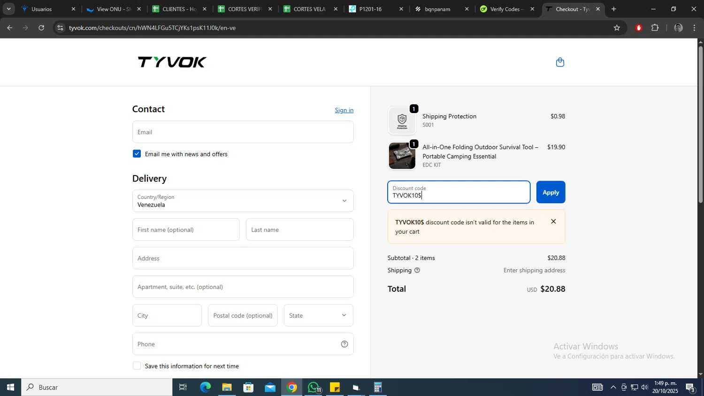
Task: Switch to the CLIENTES tab
Action: click(178, 9)
